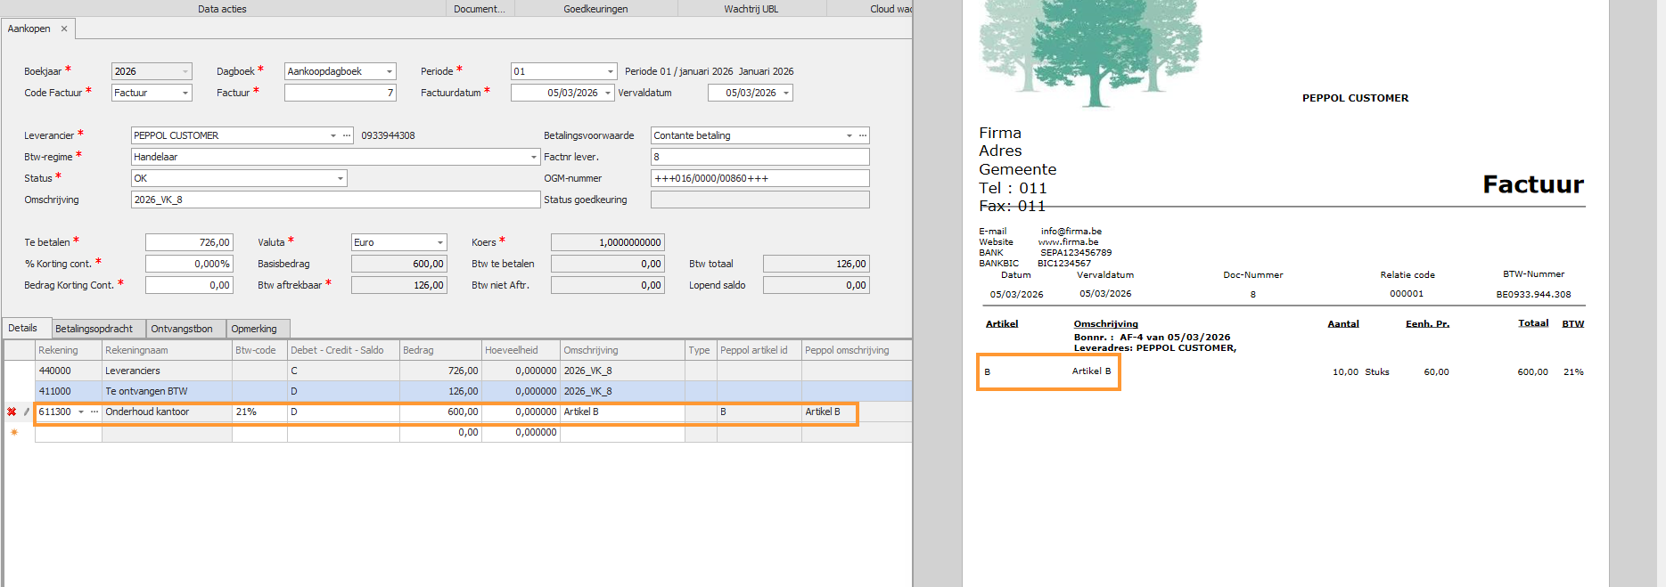
Task: Switch to the Betalingsopdracht tab
Action: pyautogui.click(x=94, y=329)
